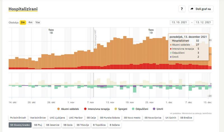This screenshot has width=224, height=132.
Task: Open the end date field 13. 12. 2021
Action: click(204, 23)
